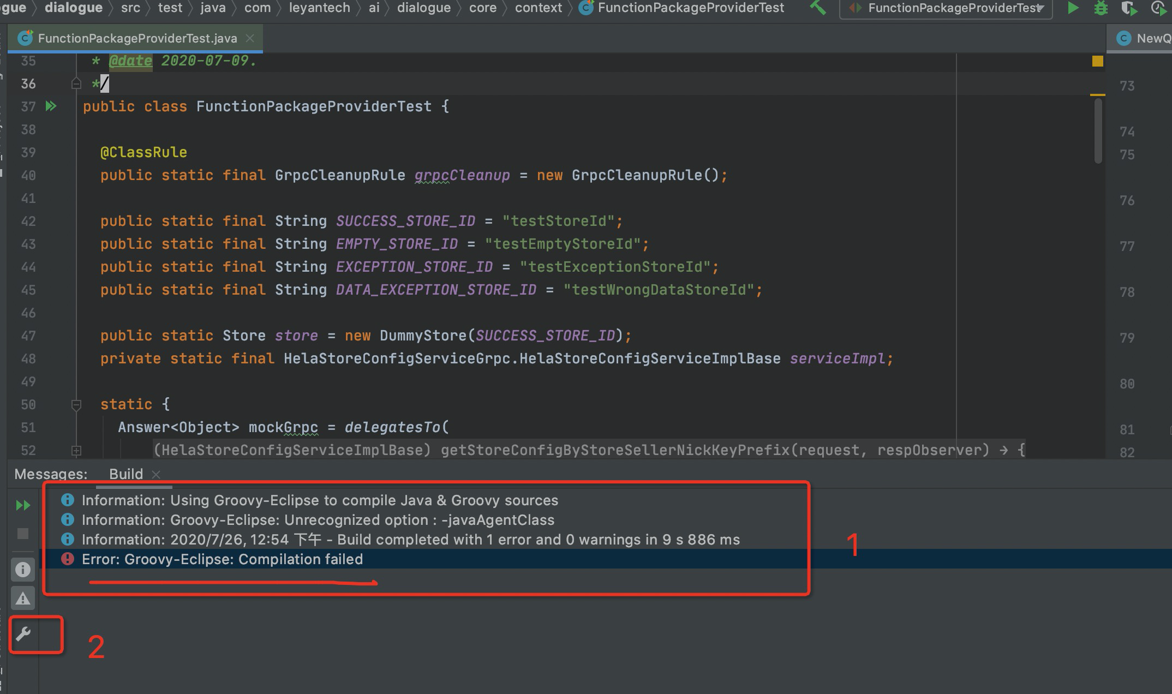Screen dimensions: 1172x694
Task: Close the FunctionPackageProviderTest.java tab
Action: pyautogui.click(x=250, y=38)
